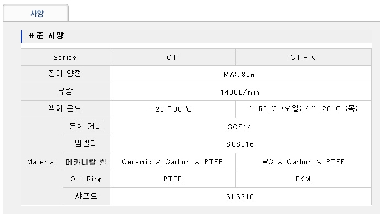
Task: Click the CT - K column header
Action: click(304, 57)
